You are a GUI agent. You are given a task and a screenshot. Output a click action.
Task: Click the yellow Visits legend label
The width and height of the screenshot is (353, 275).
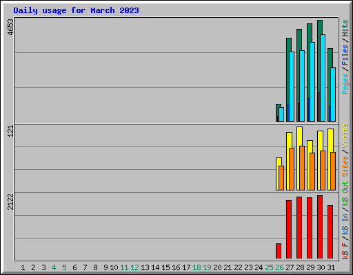345,135
